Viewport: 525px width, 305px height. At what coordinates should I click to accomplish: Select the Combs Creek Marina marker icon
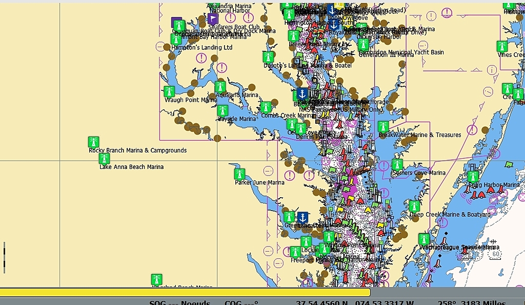coord(266,108)
